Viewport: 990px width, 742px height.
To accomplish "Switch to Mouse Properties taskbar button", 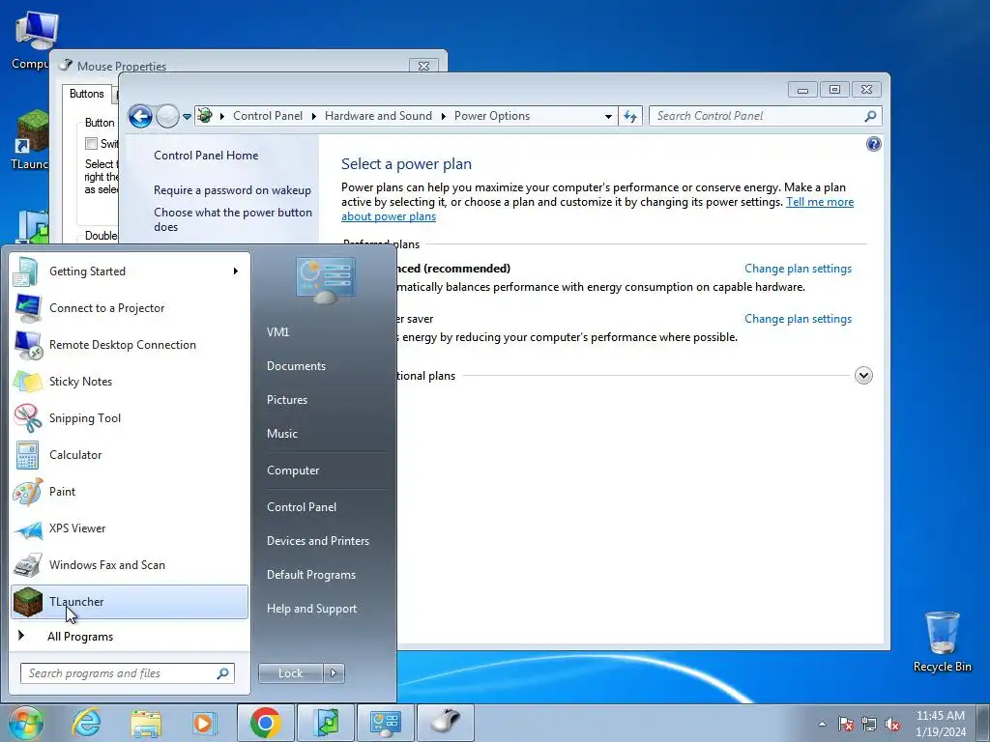I will pyautogui.click(x=446, y=723).
